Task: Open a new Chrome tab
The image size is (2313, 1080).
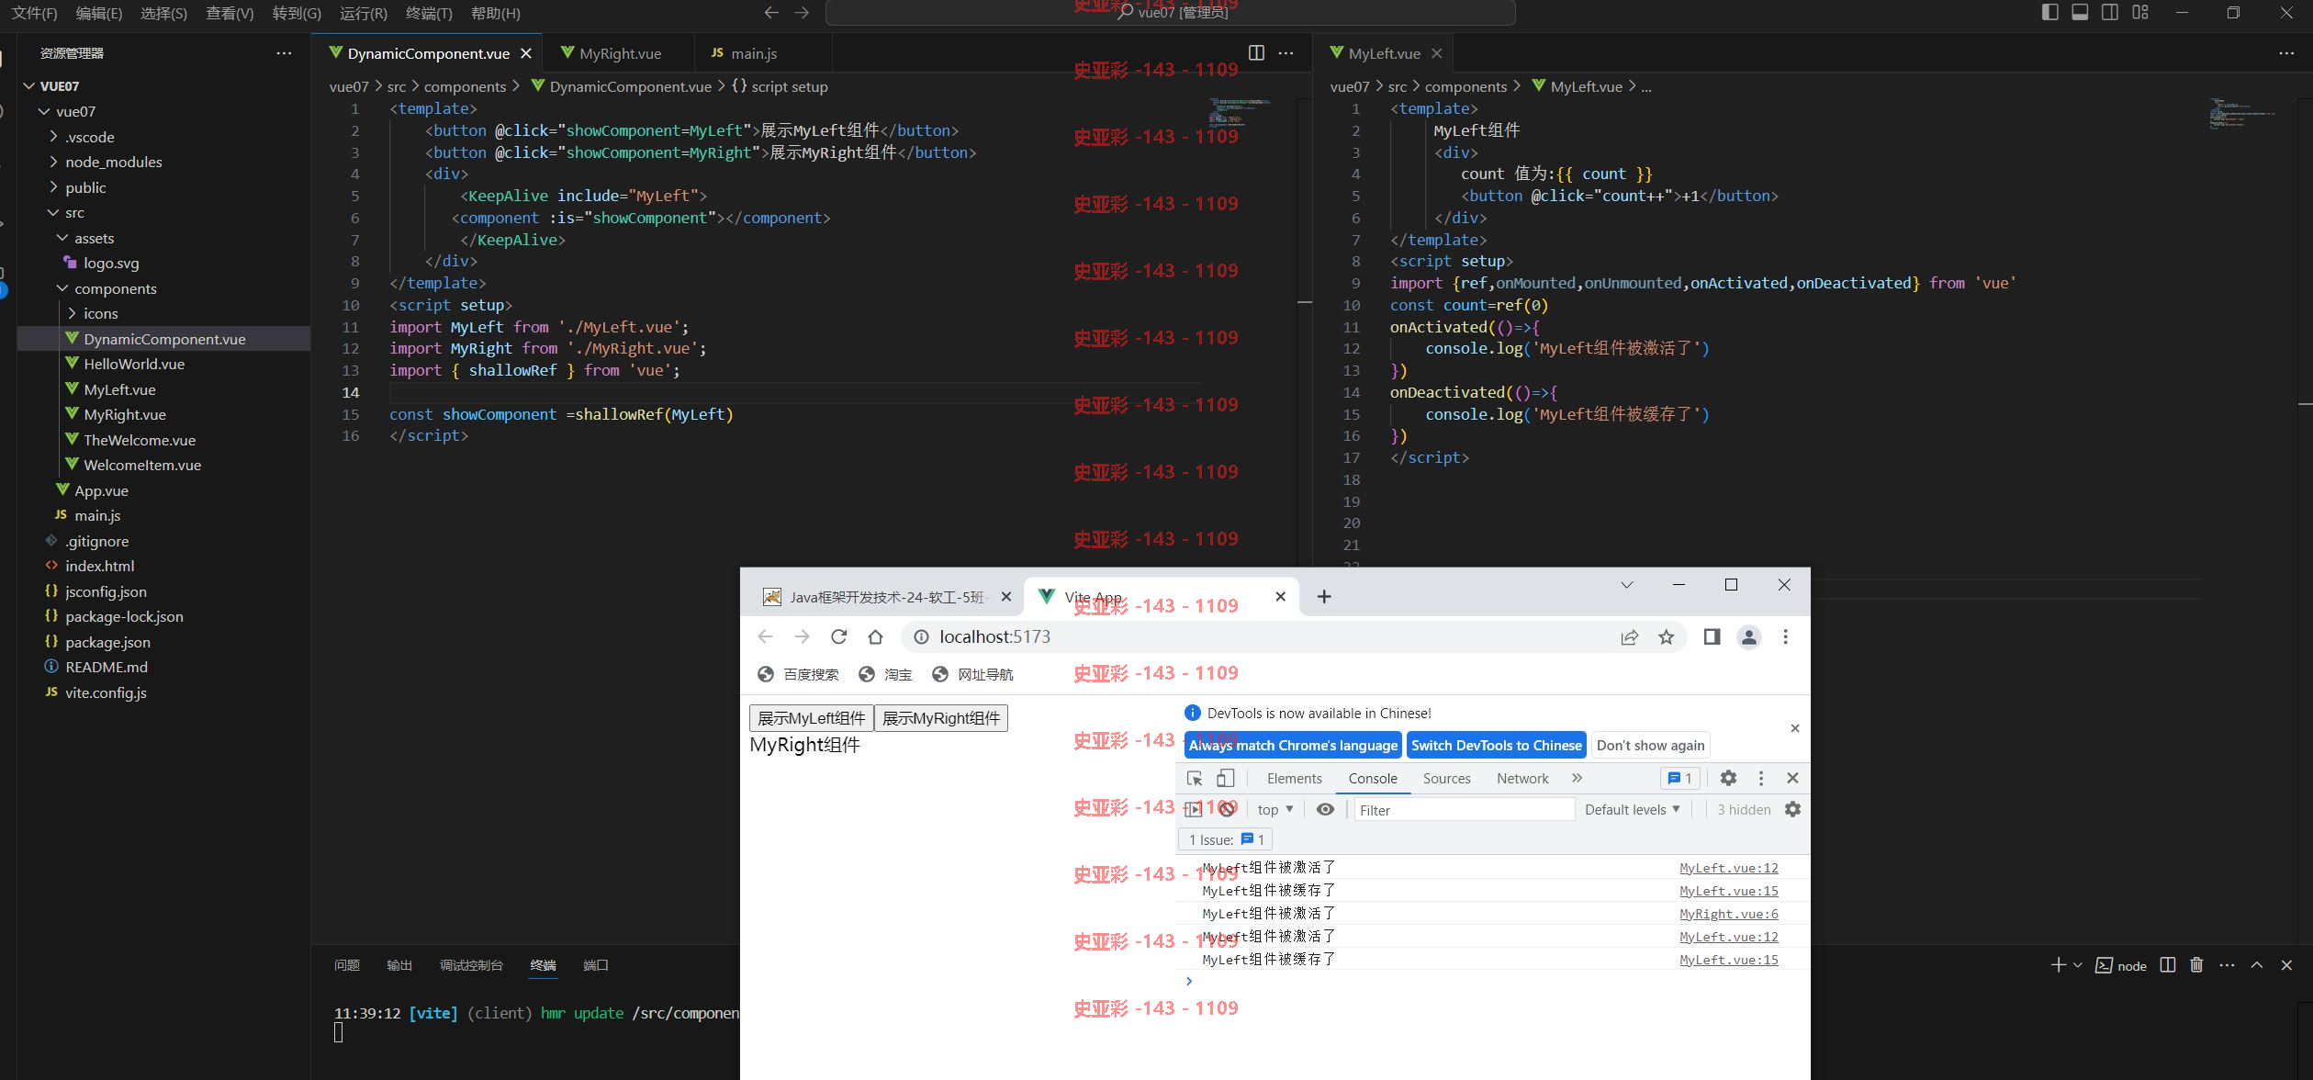Action: coord(1324,597)
